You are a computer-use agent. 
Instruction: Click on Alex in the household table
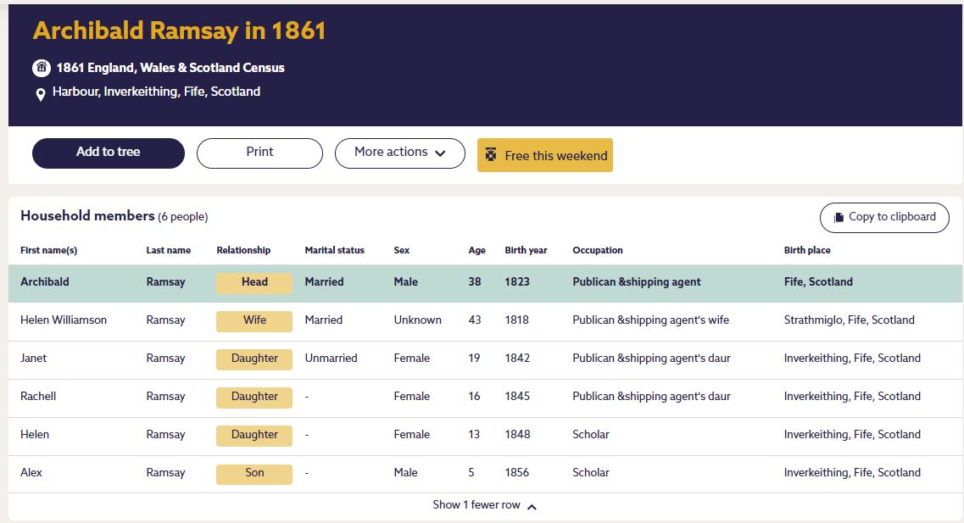pyautogui.click(x=32, y=473)
